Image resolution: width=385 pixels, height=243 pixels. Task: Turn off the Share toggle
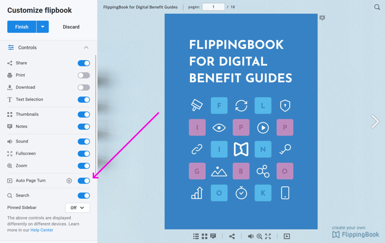click(84, 63)
